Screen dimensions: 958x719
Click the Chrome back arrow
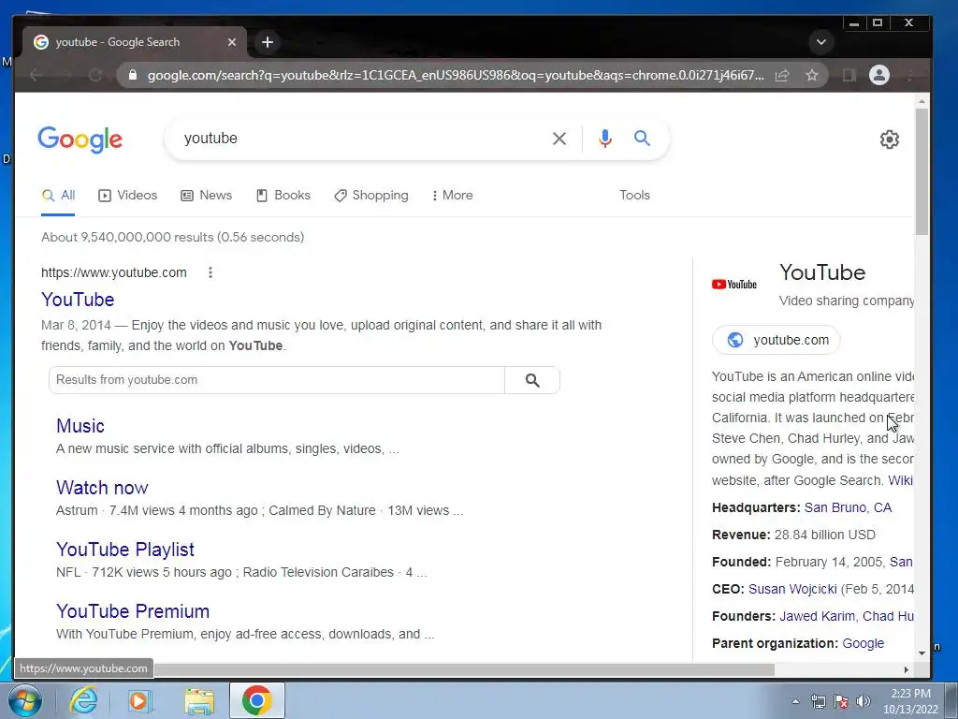coord(36,75)
